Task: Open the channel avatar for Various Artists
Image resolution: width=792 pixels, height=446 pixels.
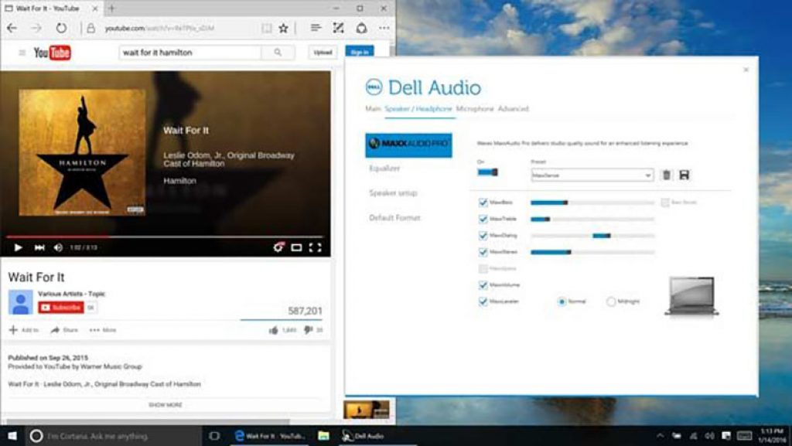Action: (21, 302)
